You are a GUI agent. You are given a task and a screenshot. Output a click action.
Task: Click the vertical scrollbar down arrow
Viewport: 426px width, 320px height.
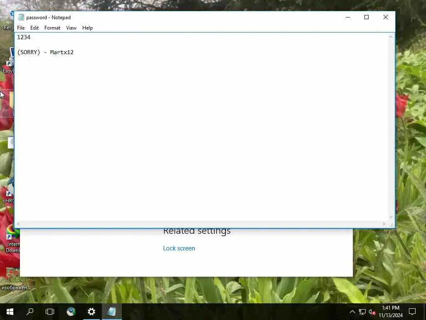pyautogui.click(x=391, y=217)
